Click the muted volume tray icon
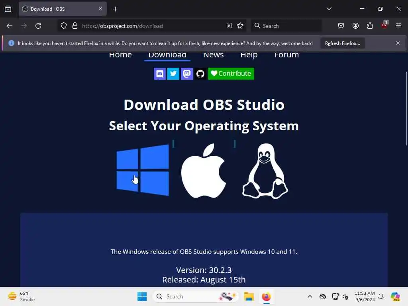Screen dimensions: 408x306 pyautogui.click(x=345, y=296)
